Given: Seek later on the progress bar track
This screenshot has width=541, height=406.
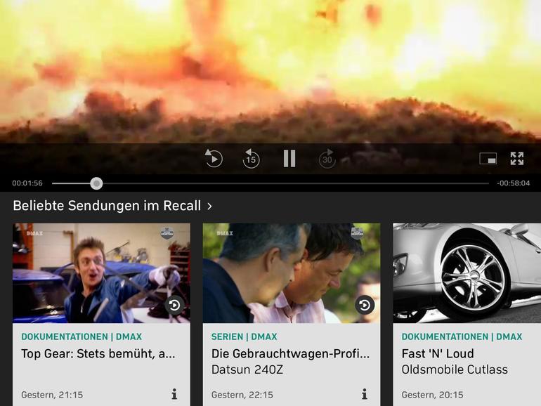Looking at the screenshot, I should pos(296,183).
